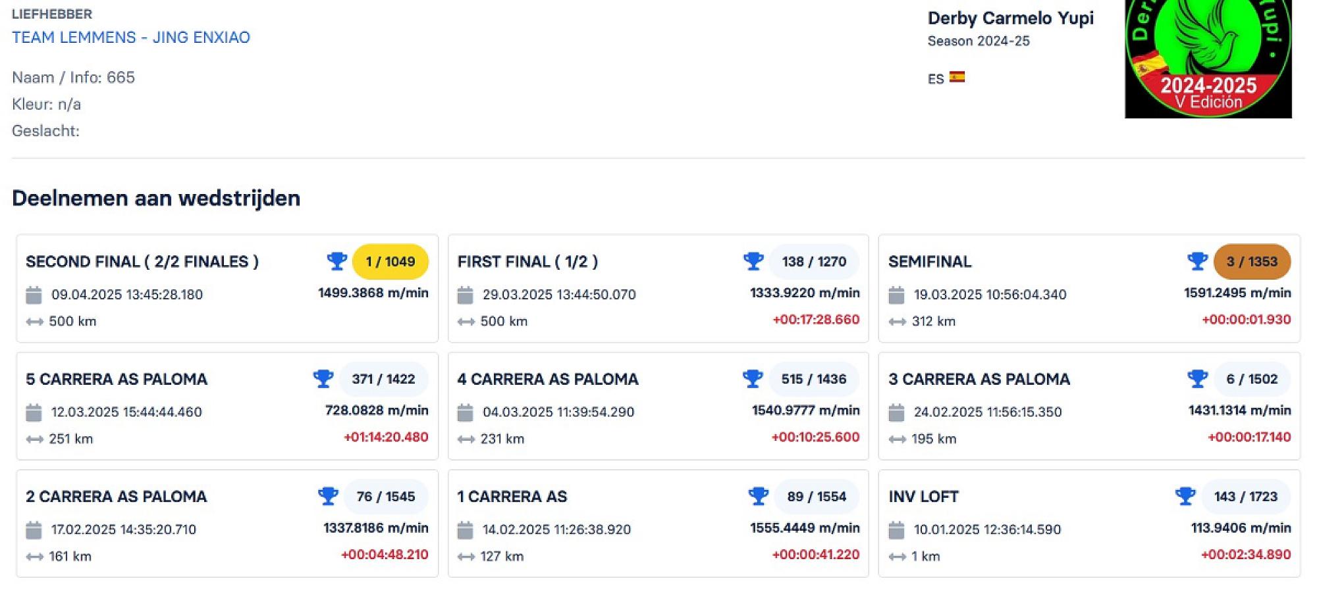The height and width of the screenshot is (592, 1317).
Task: Click the Spanish flag icon
Action: [x=957, y=78]
